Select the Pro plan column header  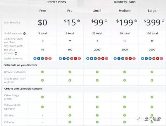tap(70, 11)
